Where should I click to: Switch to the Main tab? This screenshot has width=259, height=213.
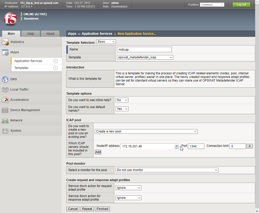[11, 34]
